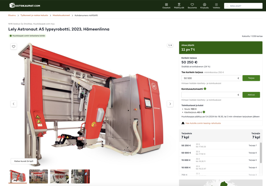Click the Tarjoaja 7 bidder label
The image size is (266, 186).
point(252,145)
